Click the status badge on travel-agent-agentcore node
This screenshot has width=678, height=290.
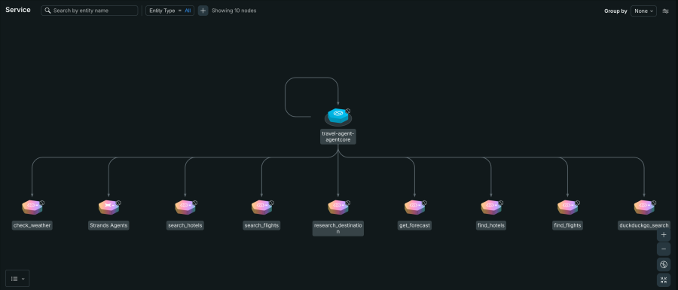point(348,111)
